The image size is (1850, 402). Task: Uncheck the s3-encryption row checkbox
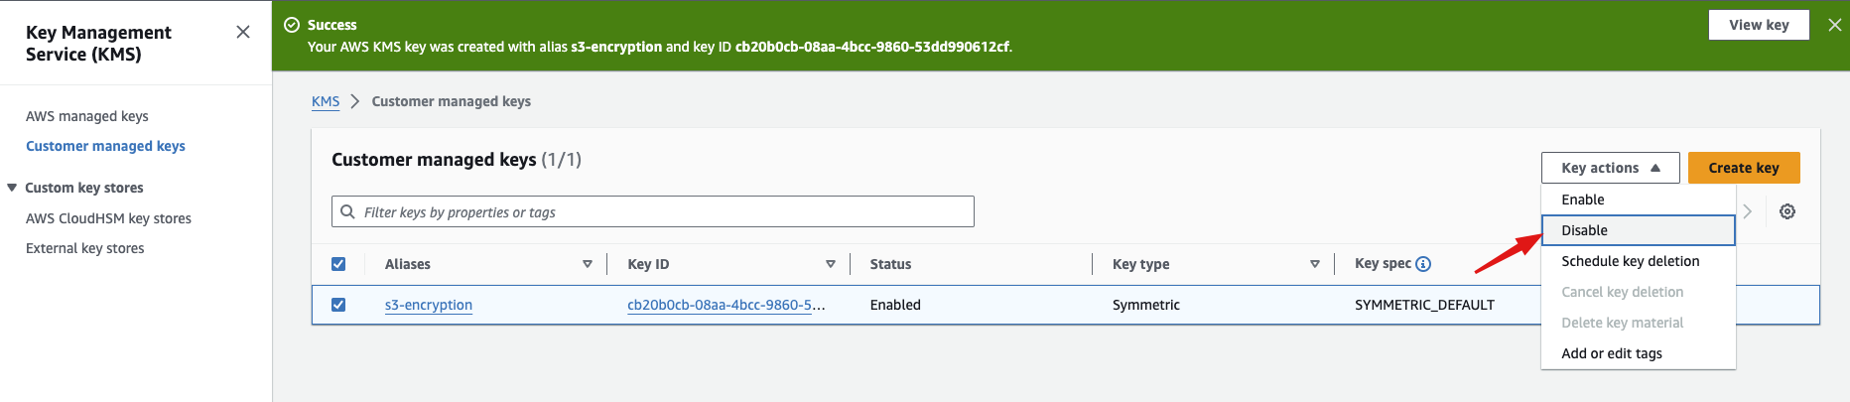338,305
